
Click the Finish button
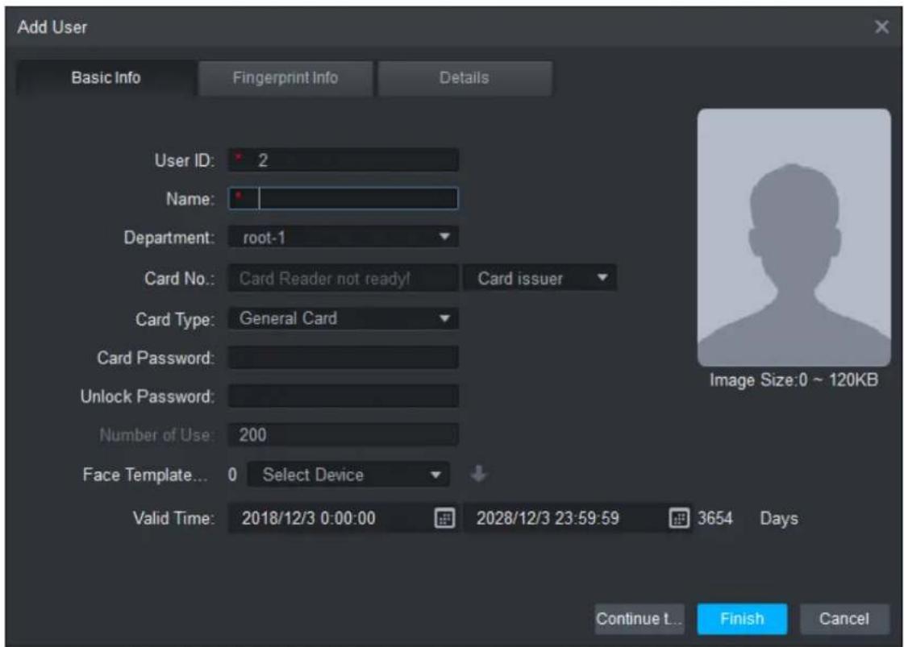[x=742, y=619]
